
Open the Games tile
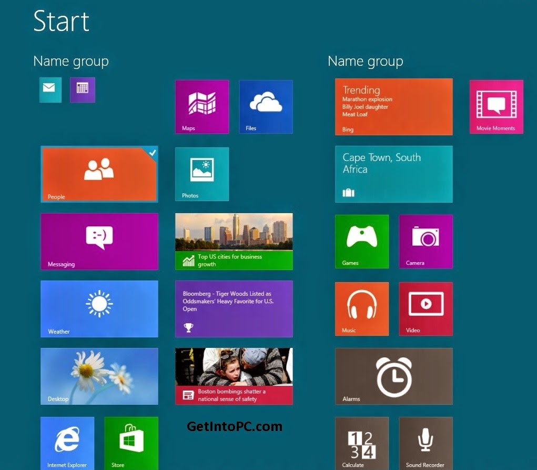click(x=362, y=241)
